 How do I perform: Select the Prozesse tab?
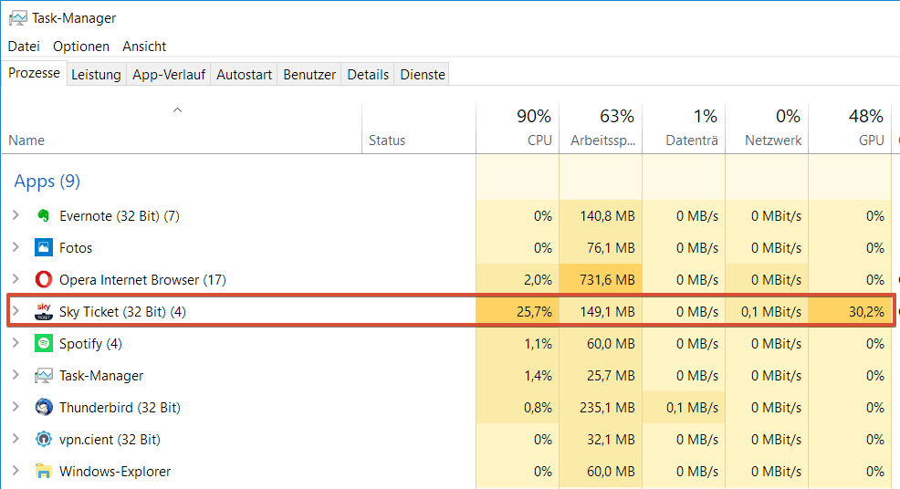[x=34, y=73]
